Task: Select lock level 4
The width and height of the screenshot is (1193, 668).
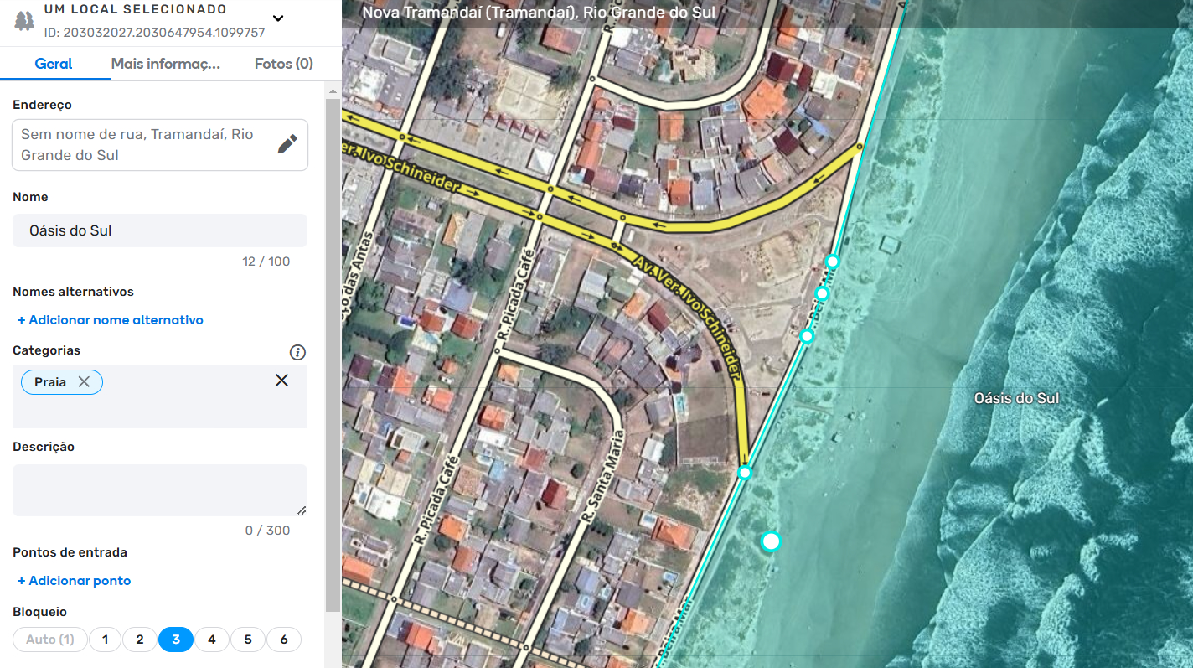Action: pyautogui.click(x=212, y=640)
